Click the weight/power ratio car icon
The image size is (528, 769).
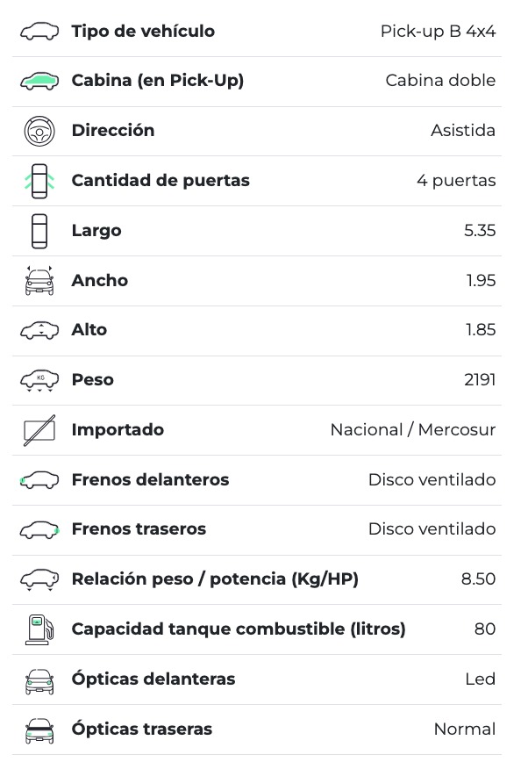pyautogui.click(x=39, y=579)
